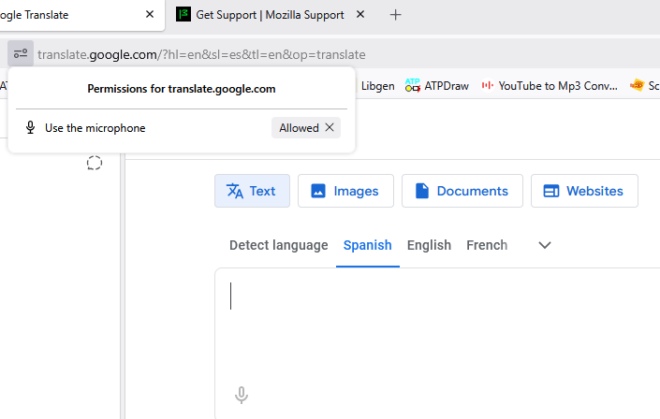Click "Use the microphone" permission text

click(95, 128)
